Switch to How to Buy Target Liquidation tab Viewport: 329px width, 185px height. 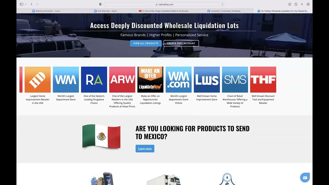tap(164, 11)
